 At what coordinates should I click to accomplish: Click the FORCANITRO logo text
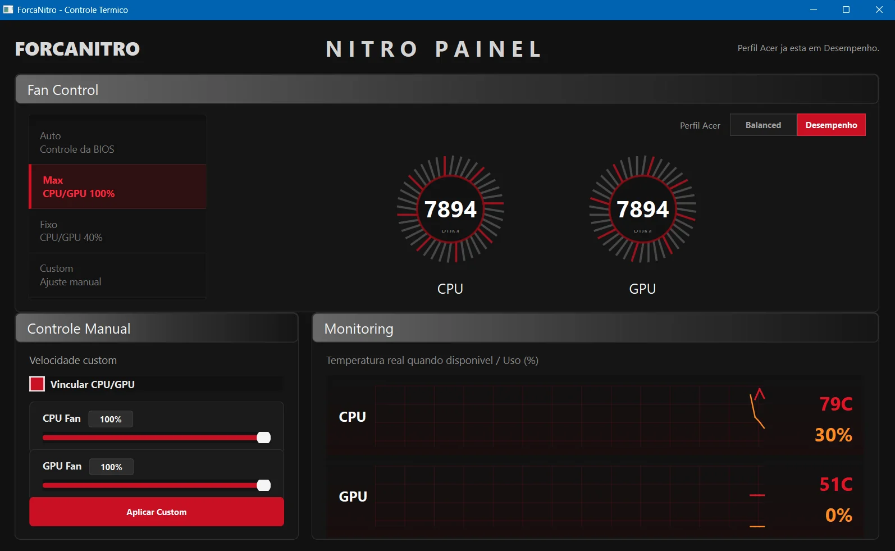coord(77,49)
